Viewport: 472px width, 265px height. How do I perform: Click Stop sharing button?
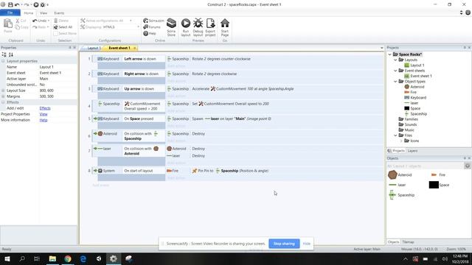(284, 244)
